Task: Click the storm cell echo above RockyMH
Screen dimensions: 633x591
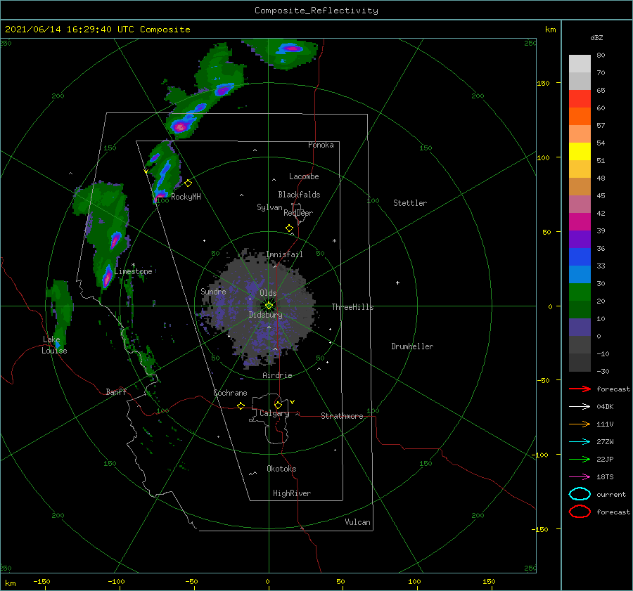Action: point(164,171)
